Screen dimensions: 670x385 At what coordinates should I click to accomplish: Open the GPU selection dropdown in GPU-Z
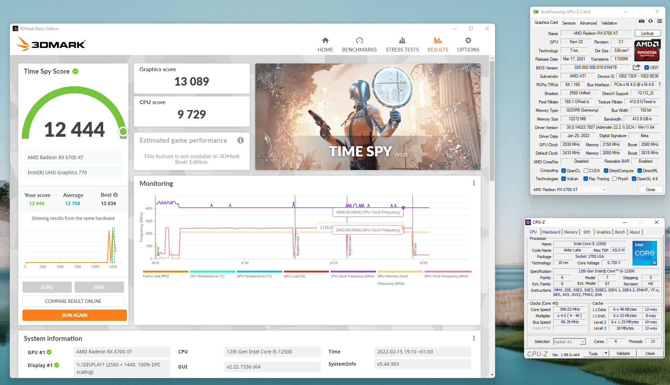point(569,190)
